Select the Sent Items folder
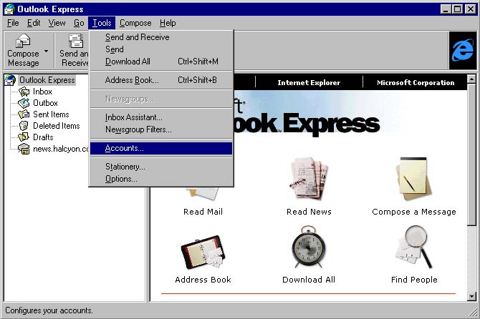The height and width of the screenshot is (319, 480). [51, 114]
